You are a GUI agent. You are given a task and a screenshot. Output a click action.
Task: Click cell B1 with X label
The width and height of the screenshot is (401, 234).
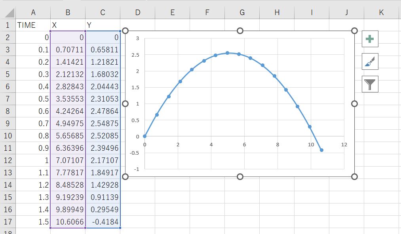[68, 25]
